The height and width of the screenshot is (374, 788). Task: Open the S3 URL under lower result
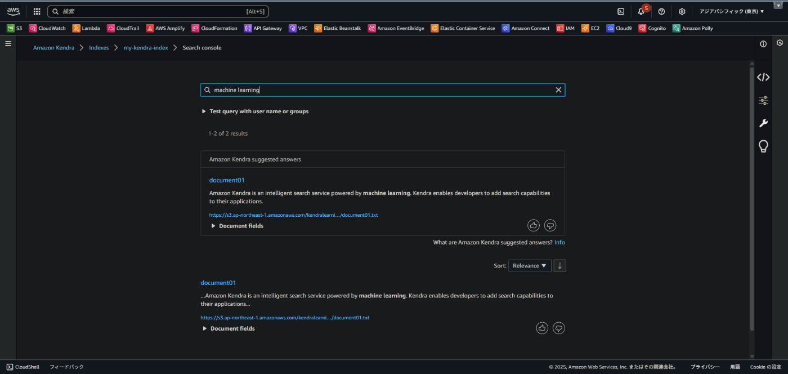285,318
